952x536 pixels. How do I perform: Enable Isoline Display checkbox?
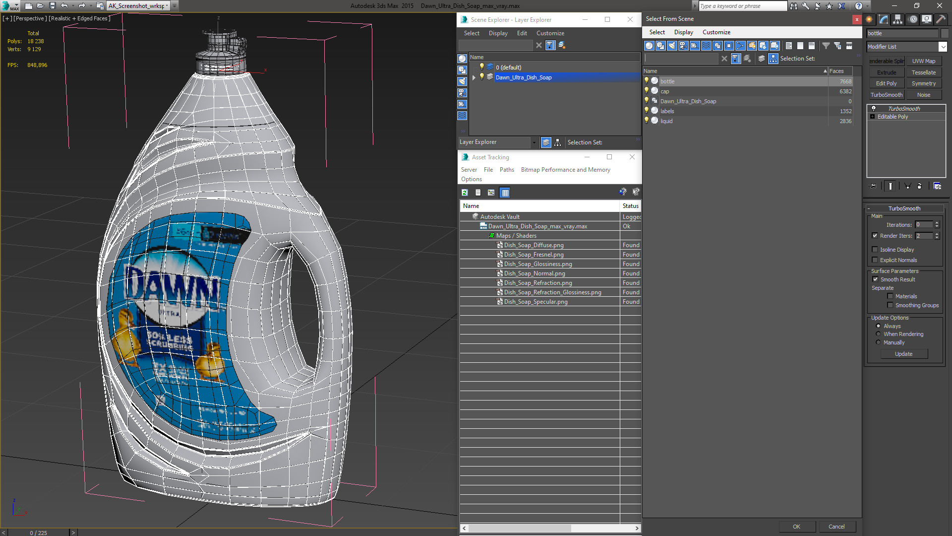875,250
